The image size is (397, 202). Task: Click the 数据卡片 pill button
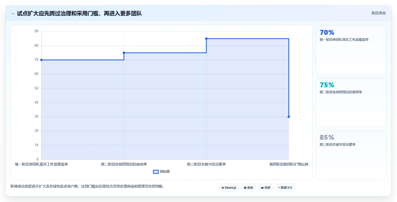[285, 188]
